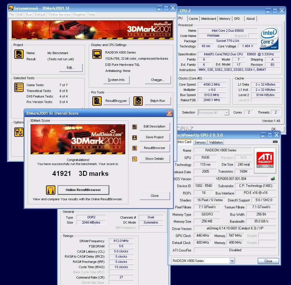Click the GPU Clock 446 MHz field
This screenshot has height=285, width=291.
(203, 236)
